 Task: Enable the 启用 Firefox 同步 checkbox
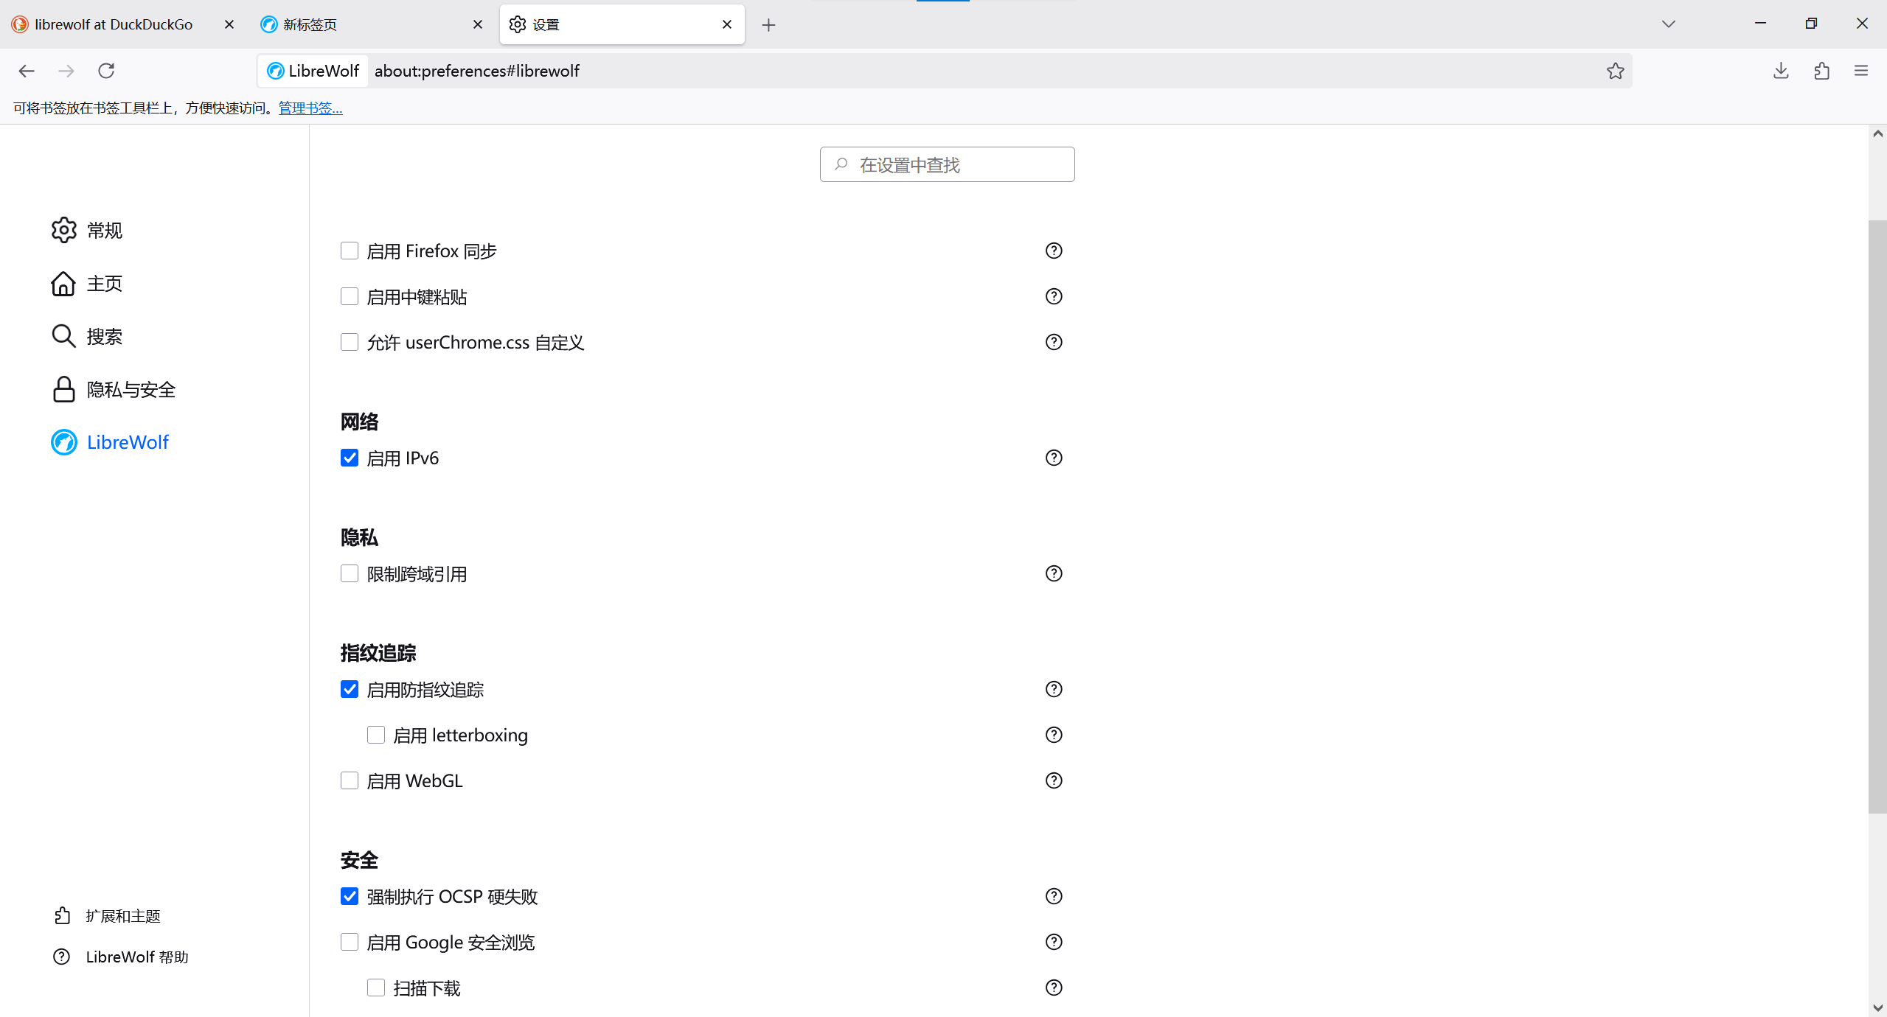[x=350, y=251]
